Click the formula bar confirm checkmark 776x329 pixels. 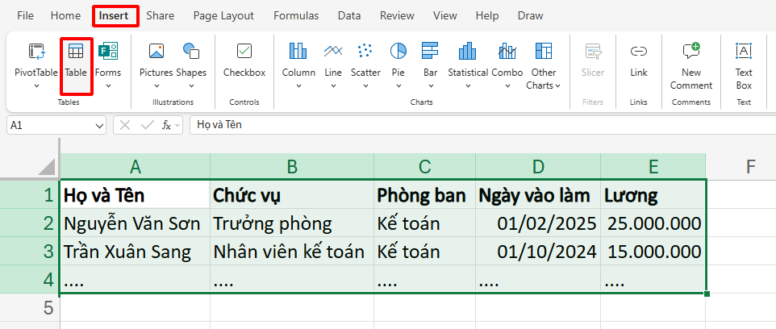(x=148, y=125)
